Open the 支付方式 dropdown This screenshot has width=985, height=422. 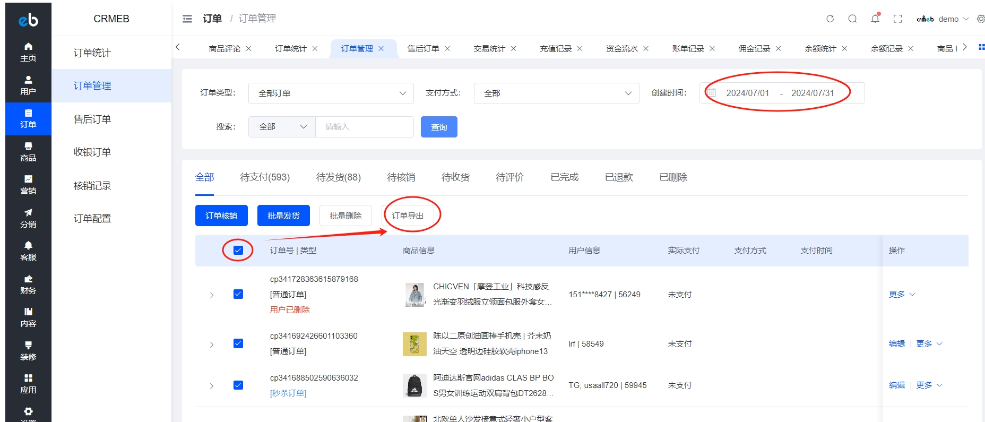coord(556,93)
